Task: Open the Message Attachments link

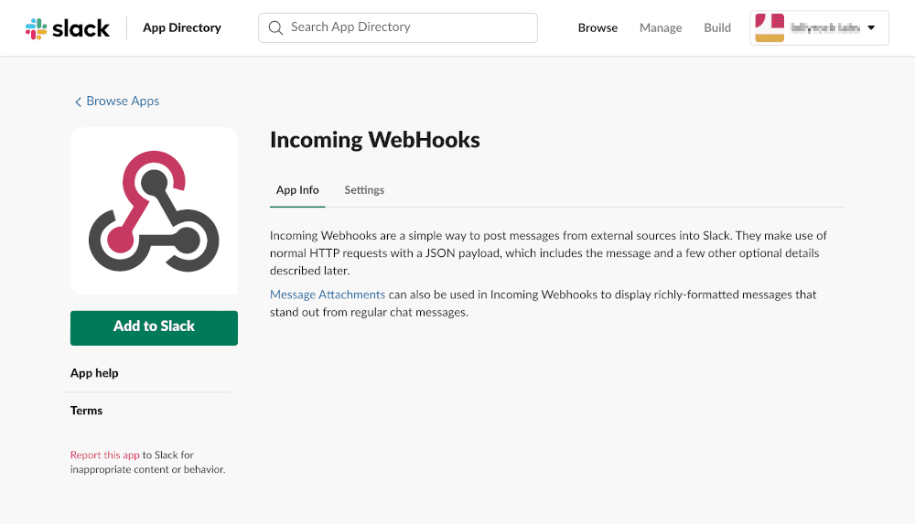Action: point(328,294)
